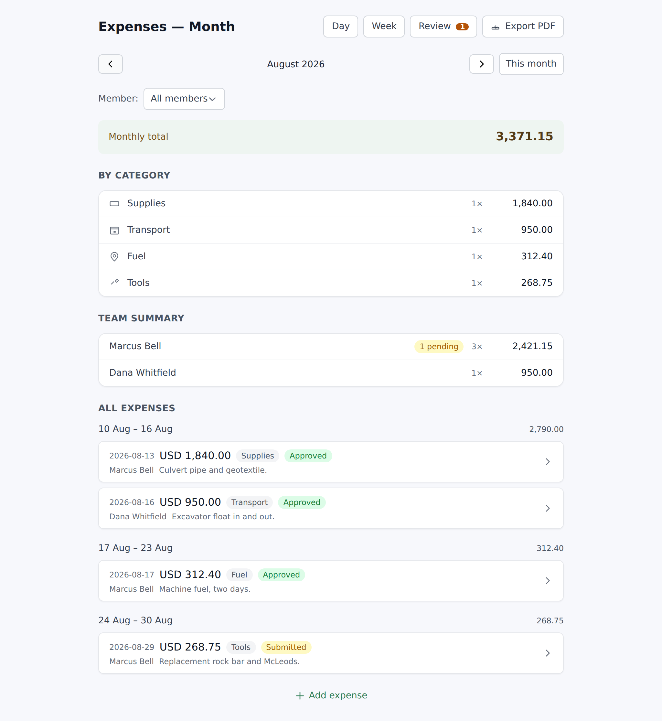Go to the previous month with the left arrow
The image size is (662, 721).
click(x=110, y=64)
